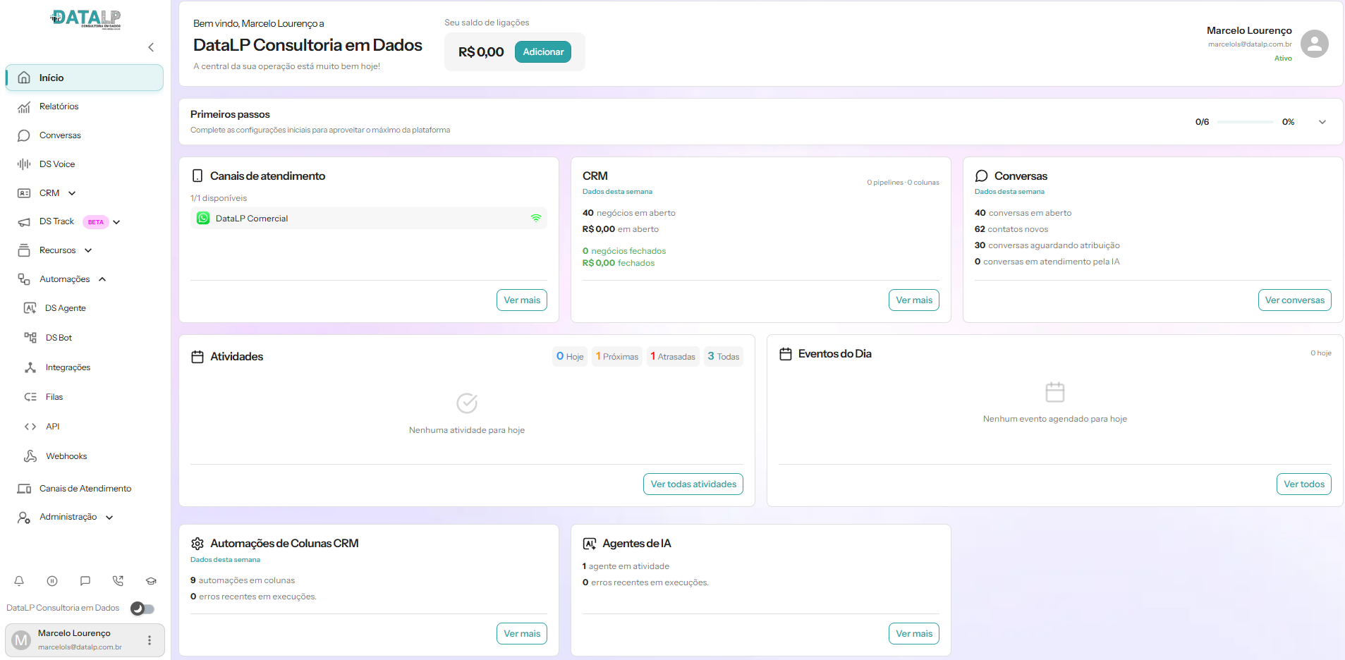
Task: Expand the Administração submenu chevron
Action: [109, 518]
